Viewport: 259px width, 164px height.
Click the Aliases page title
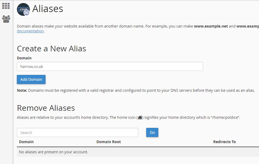pyautogui.click(x=48, y=9)
